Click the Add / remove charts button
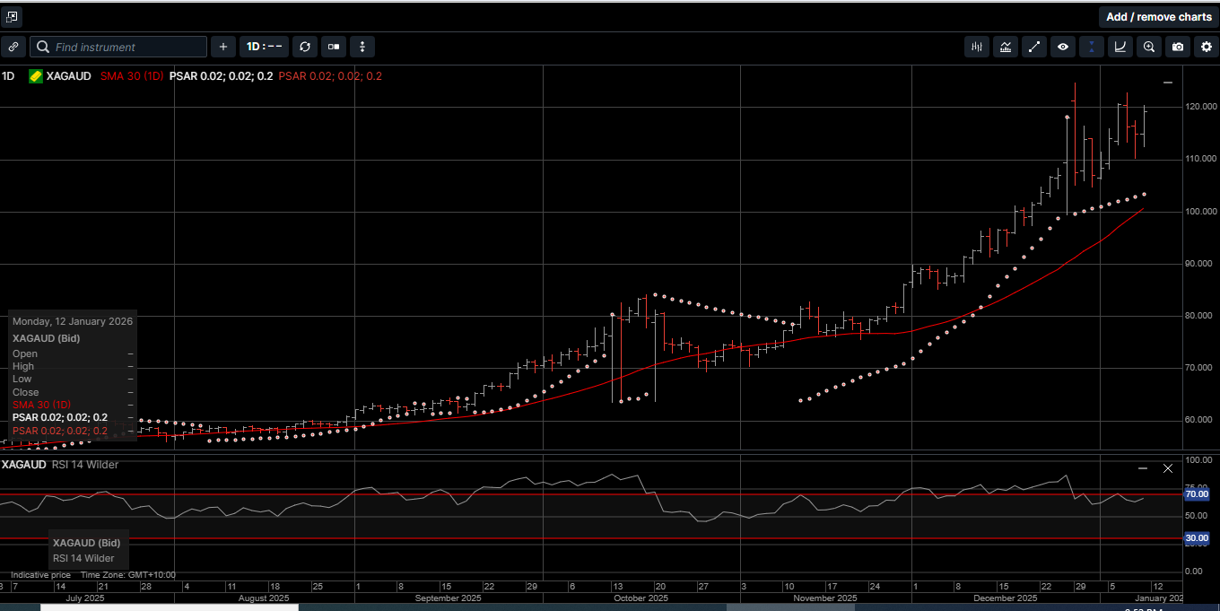 click(x=1158, y=17)
